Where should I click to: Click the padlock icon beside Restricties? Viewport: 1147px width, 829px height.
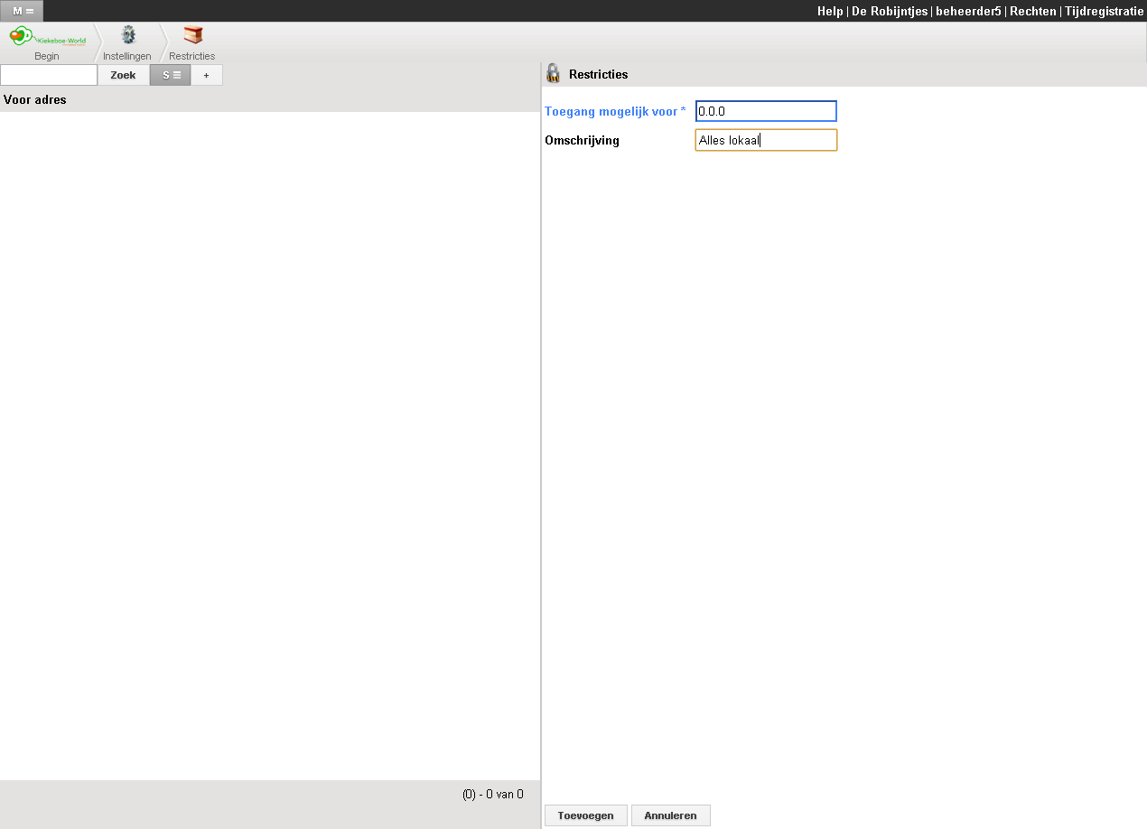[x=554, y=74]
